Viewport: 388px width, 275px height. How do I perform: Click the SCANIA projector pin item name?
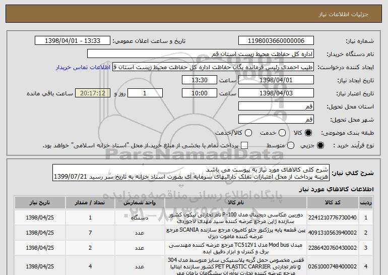[x=236, y=233]
